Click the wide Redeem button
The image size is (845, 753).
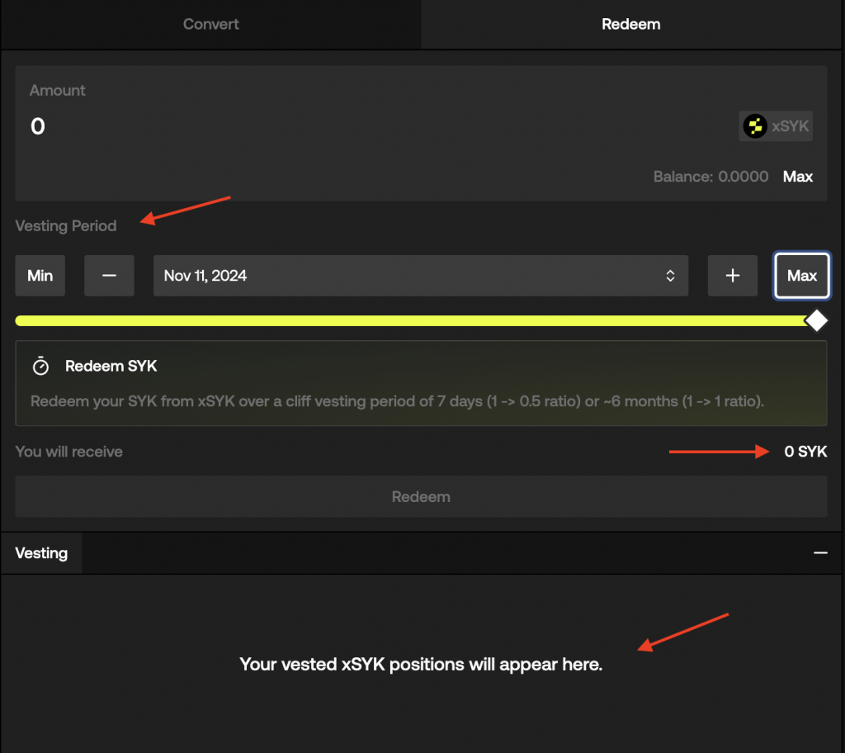click(x=421, y=497)
